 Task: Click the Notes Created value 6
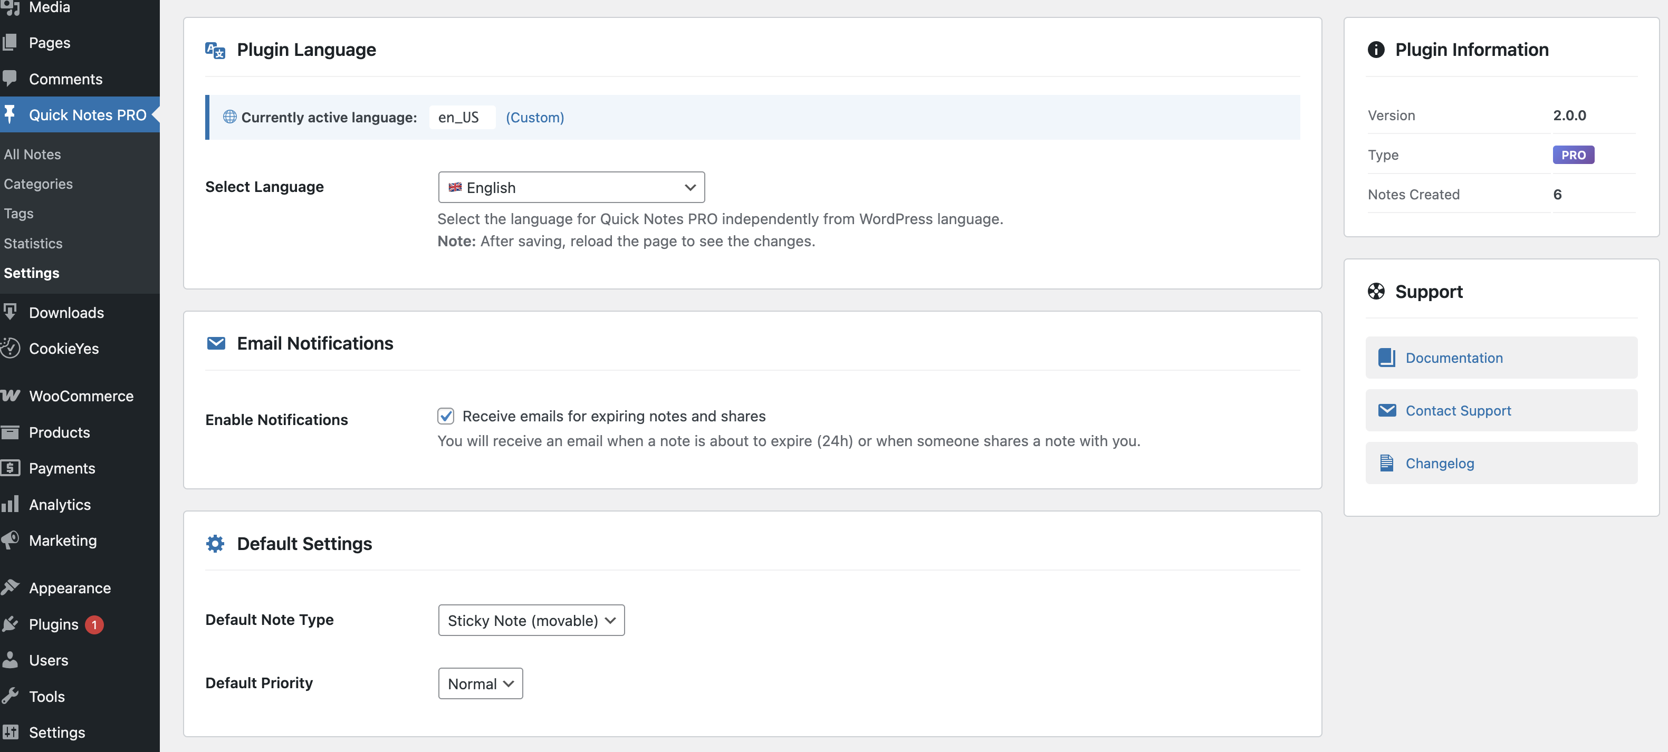[1557, 194]
